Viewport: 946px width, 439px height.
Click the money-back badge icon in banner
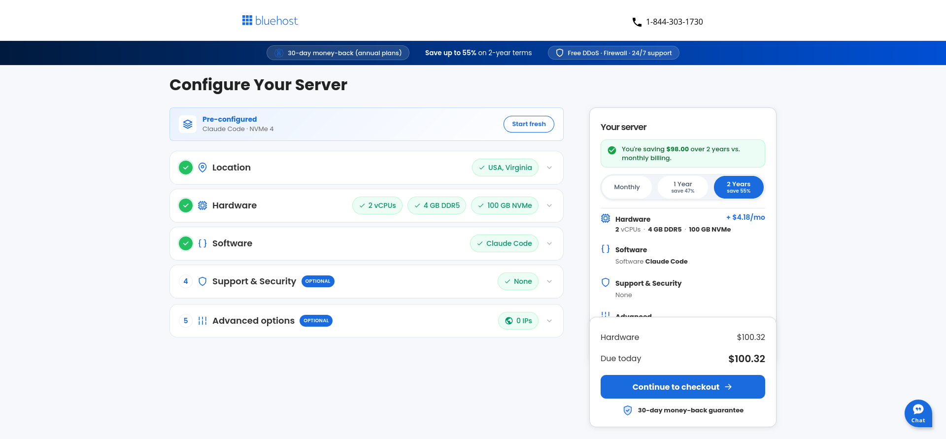pos(279,53)
